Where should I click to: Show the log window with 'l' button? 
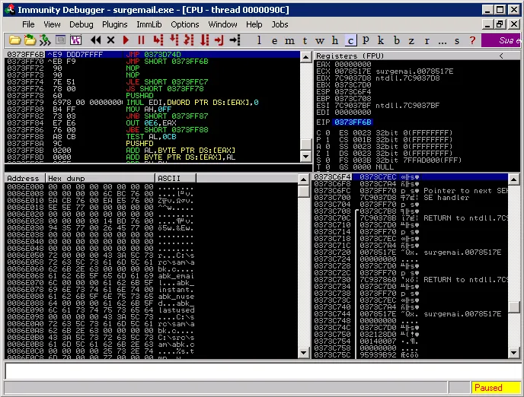click(260, 40)
